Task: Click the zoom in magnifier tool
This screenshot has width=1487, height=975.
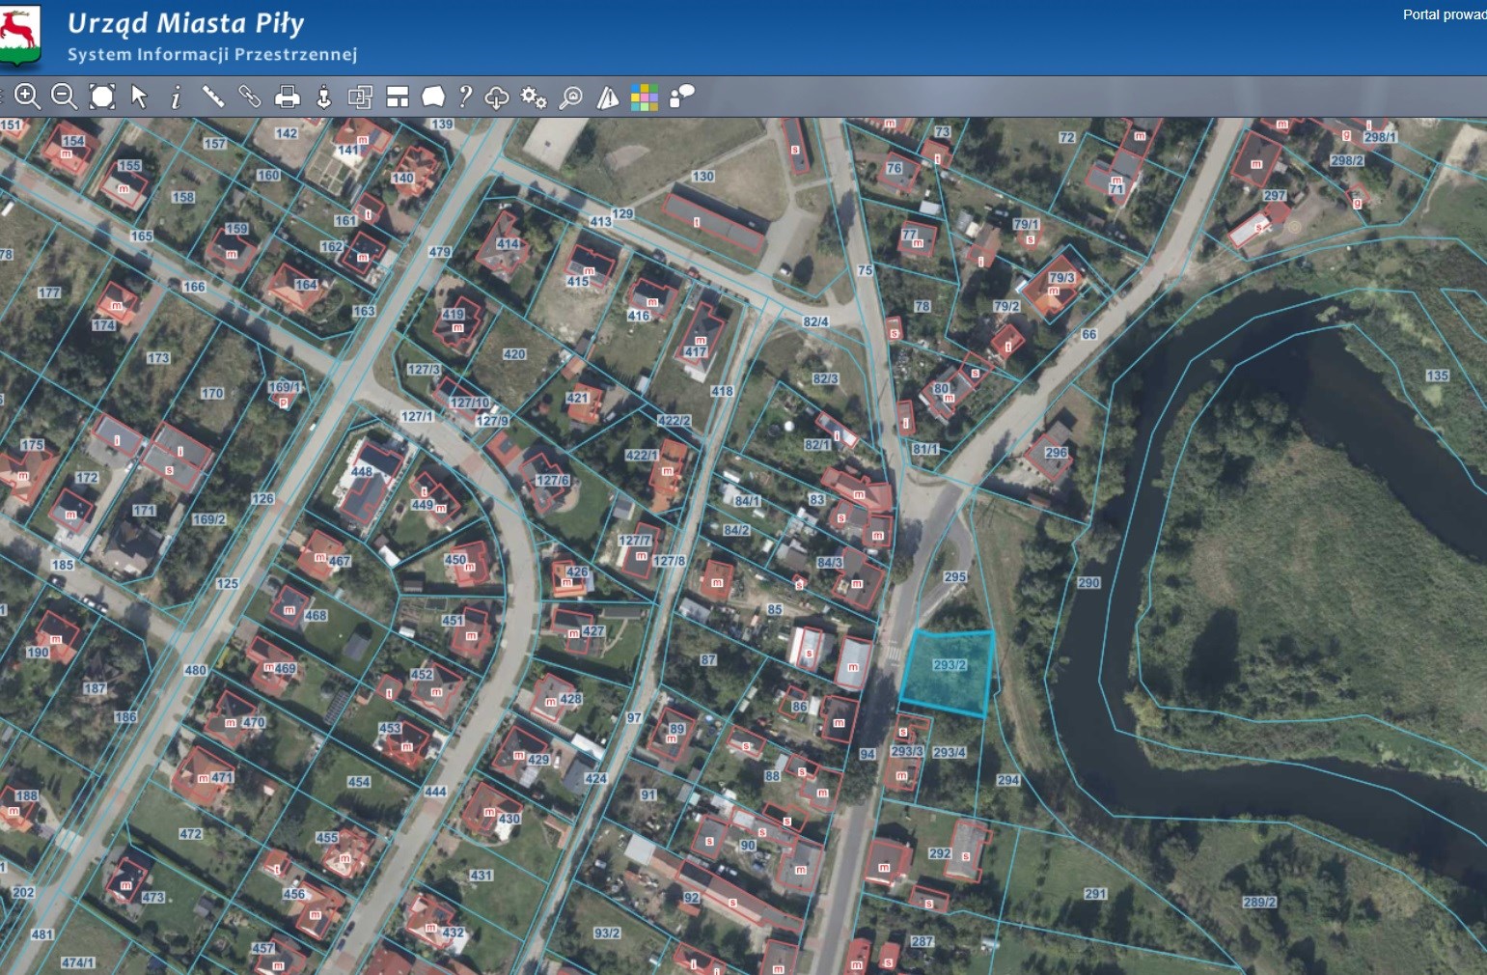Action: [27, 97]
